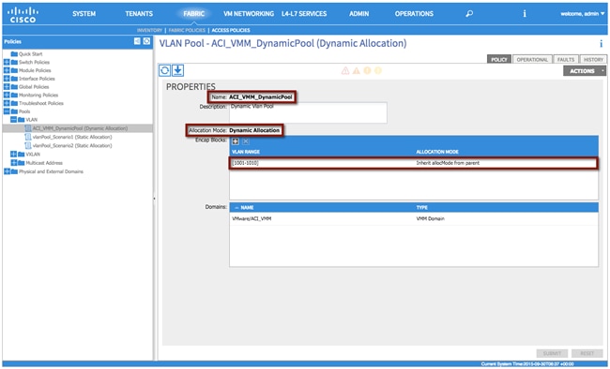Viewport: 610px width, 369px height.
Task: Open the SYSTEM menu
Action: (84, 14)
